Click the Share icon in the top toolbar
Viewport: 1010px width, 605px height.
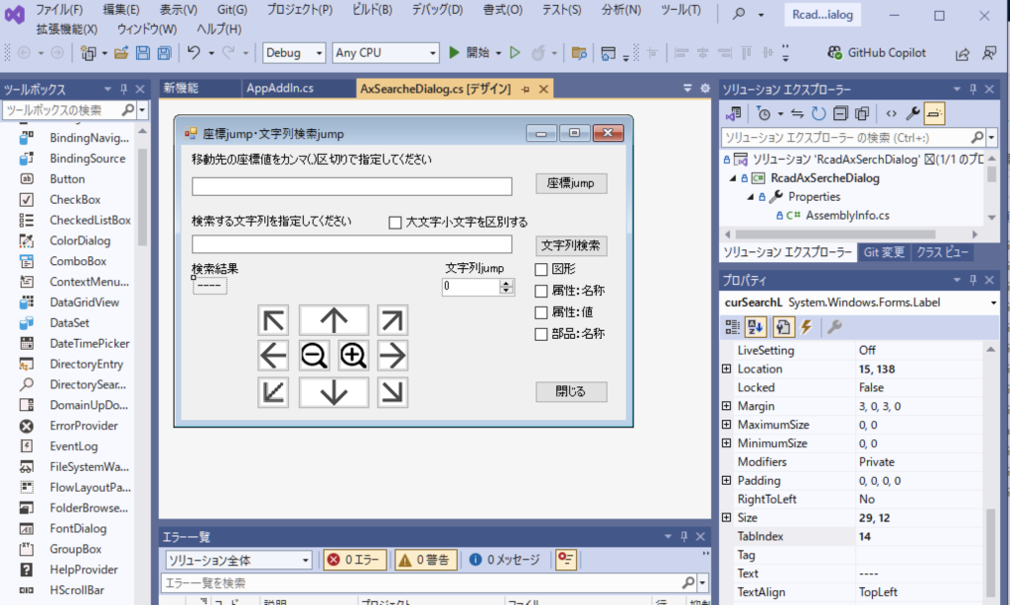962,54
